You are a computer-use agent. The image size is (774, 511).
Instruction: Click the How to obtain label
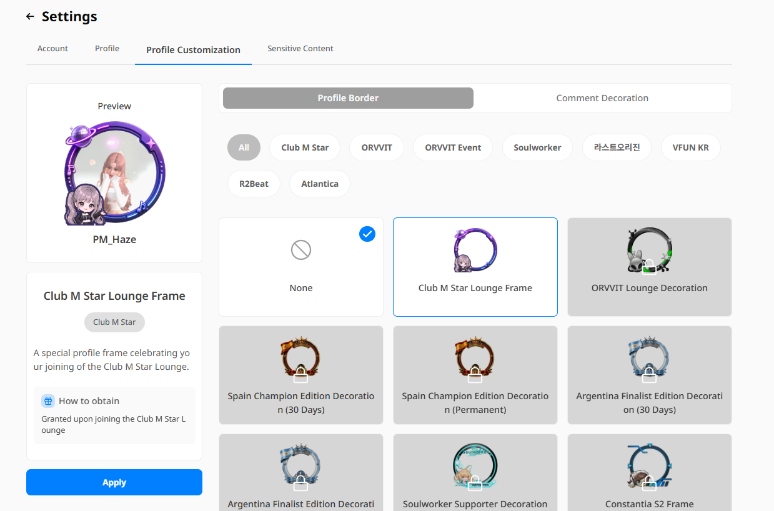point(89,401)
